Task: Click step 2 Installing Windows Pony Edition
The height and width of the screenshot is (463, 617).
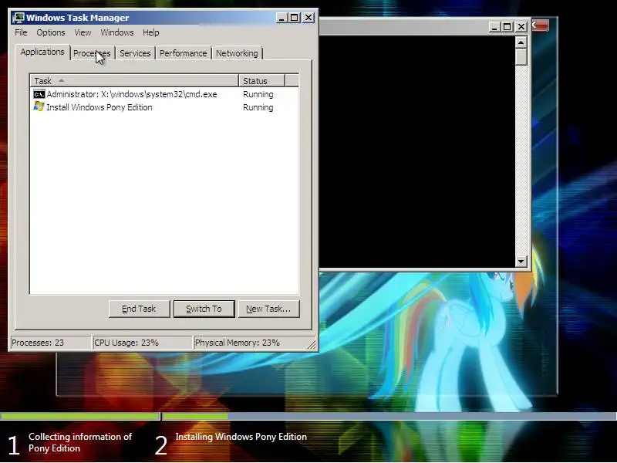Action: [x=231, y=443]
